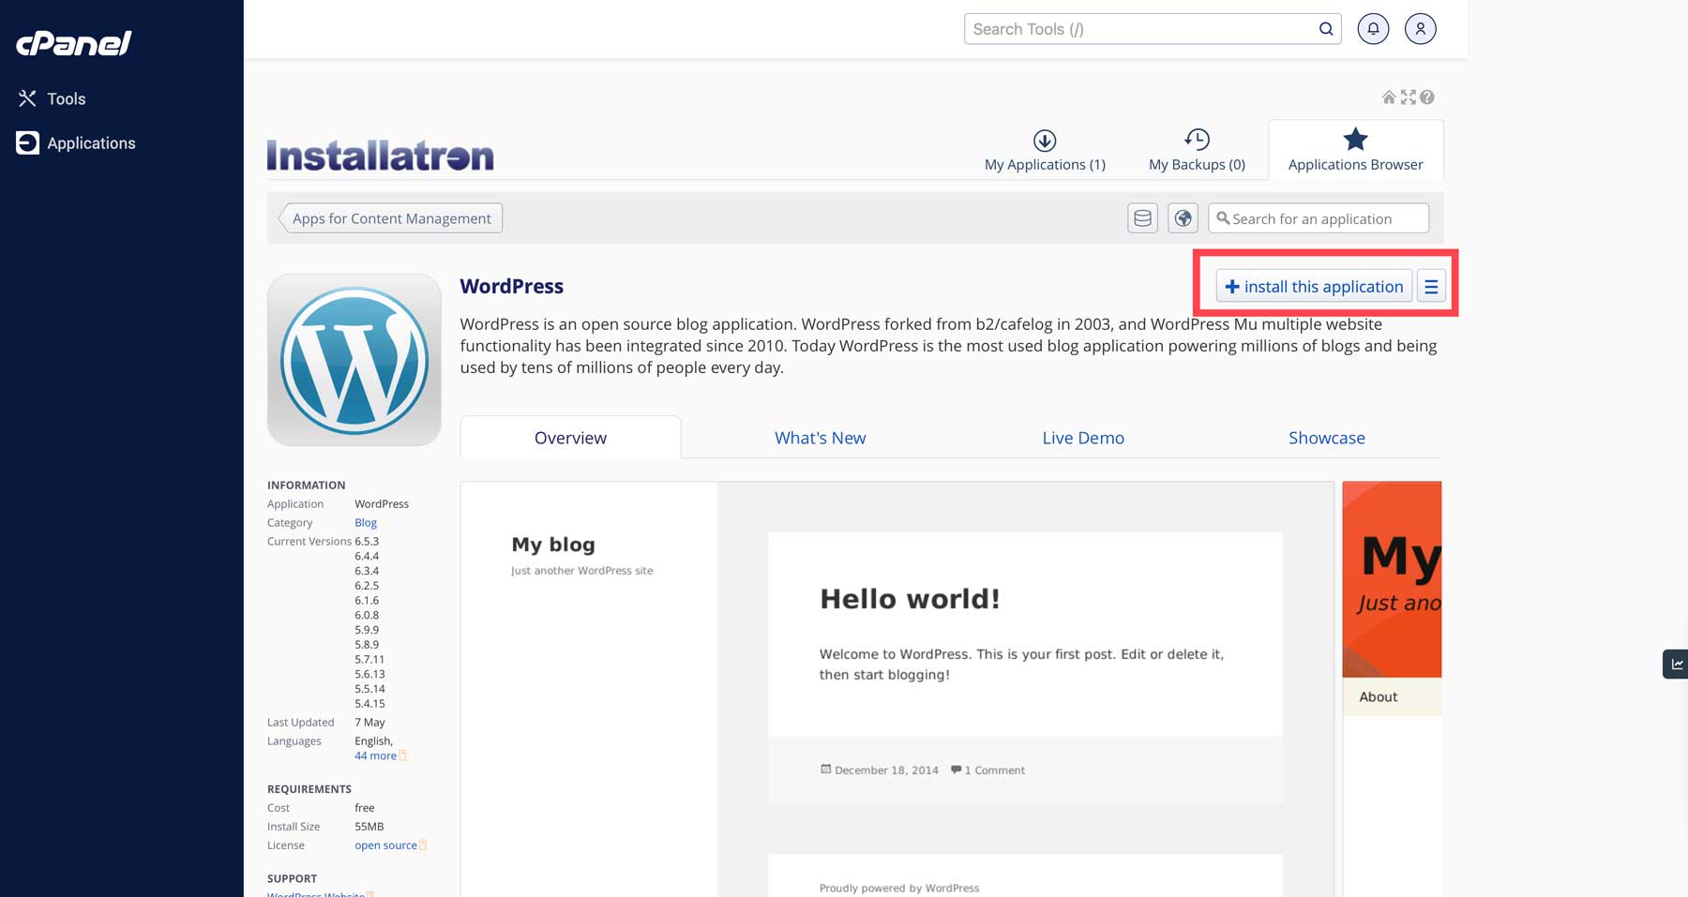The width and height of the screenshot is (1688, 897).
Task: Select the globe language icon
Action: [1183, 217]
